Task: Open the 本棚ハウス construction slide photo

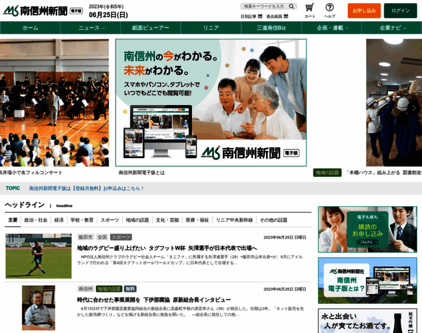Action: (394, 103)
